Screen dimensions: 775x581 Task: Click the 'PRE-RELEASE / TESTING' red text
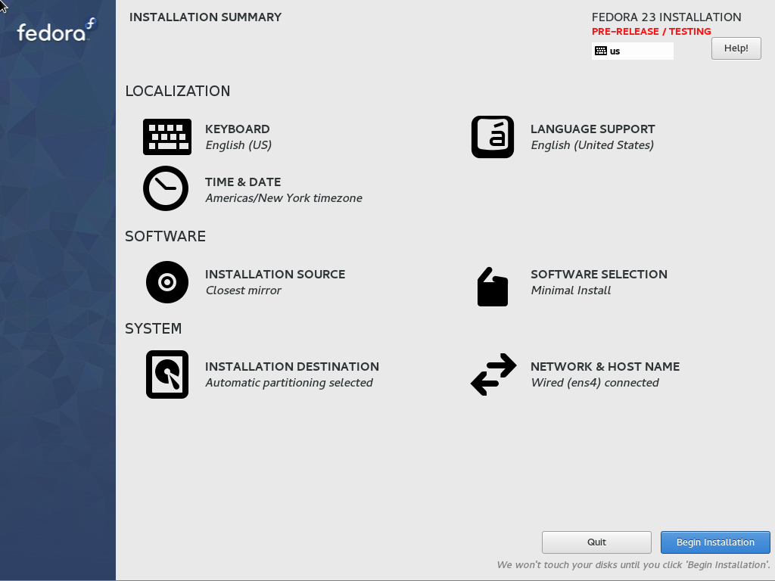pyautogui.click(x=652, y=32)
